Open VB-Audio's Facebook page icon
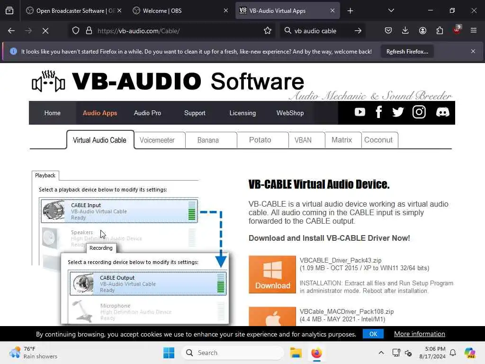 (378, 112)
